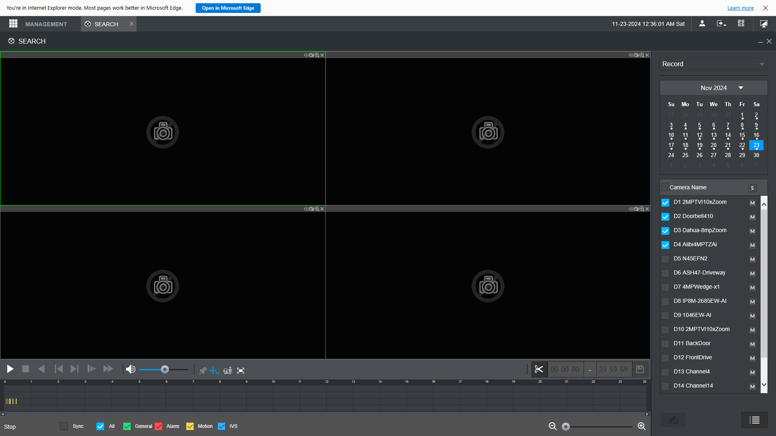Check camera D11 BackDoor
Image resolution: width=776 pixels, height=436 pixels.
665,344
